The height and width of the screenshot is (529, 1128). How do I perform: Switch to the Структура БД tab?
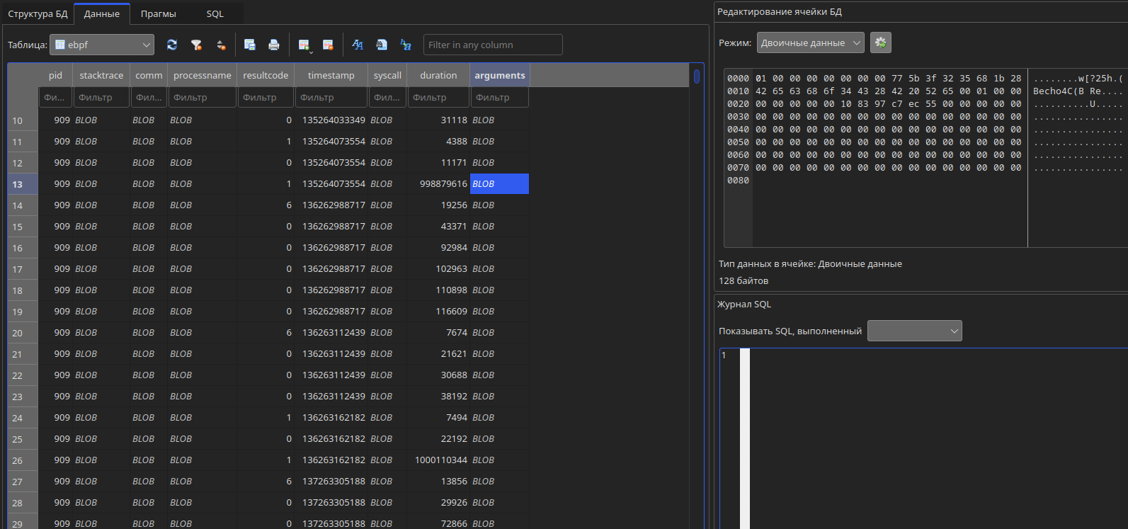click(38, 13)
